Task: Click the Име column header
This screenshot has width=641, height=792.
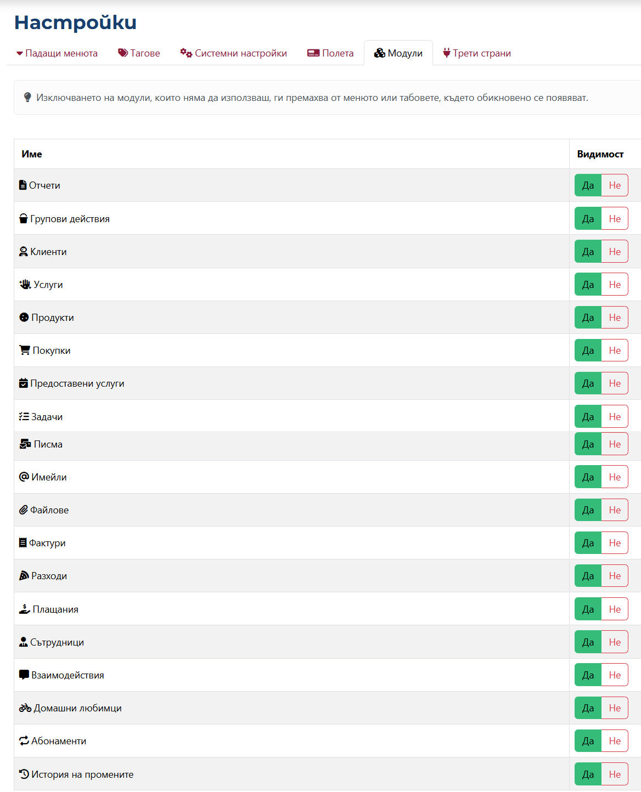Action: coord(32,154)
